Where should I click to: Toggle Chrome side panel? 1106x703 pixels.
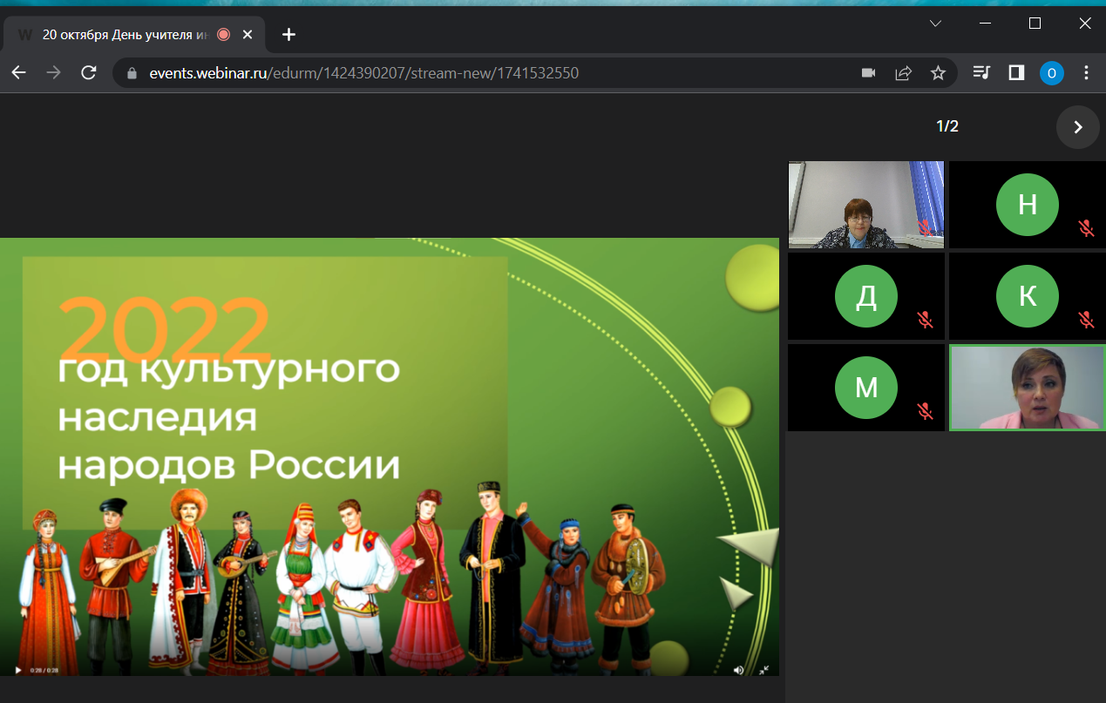[x=1016, y=73]
